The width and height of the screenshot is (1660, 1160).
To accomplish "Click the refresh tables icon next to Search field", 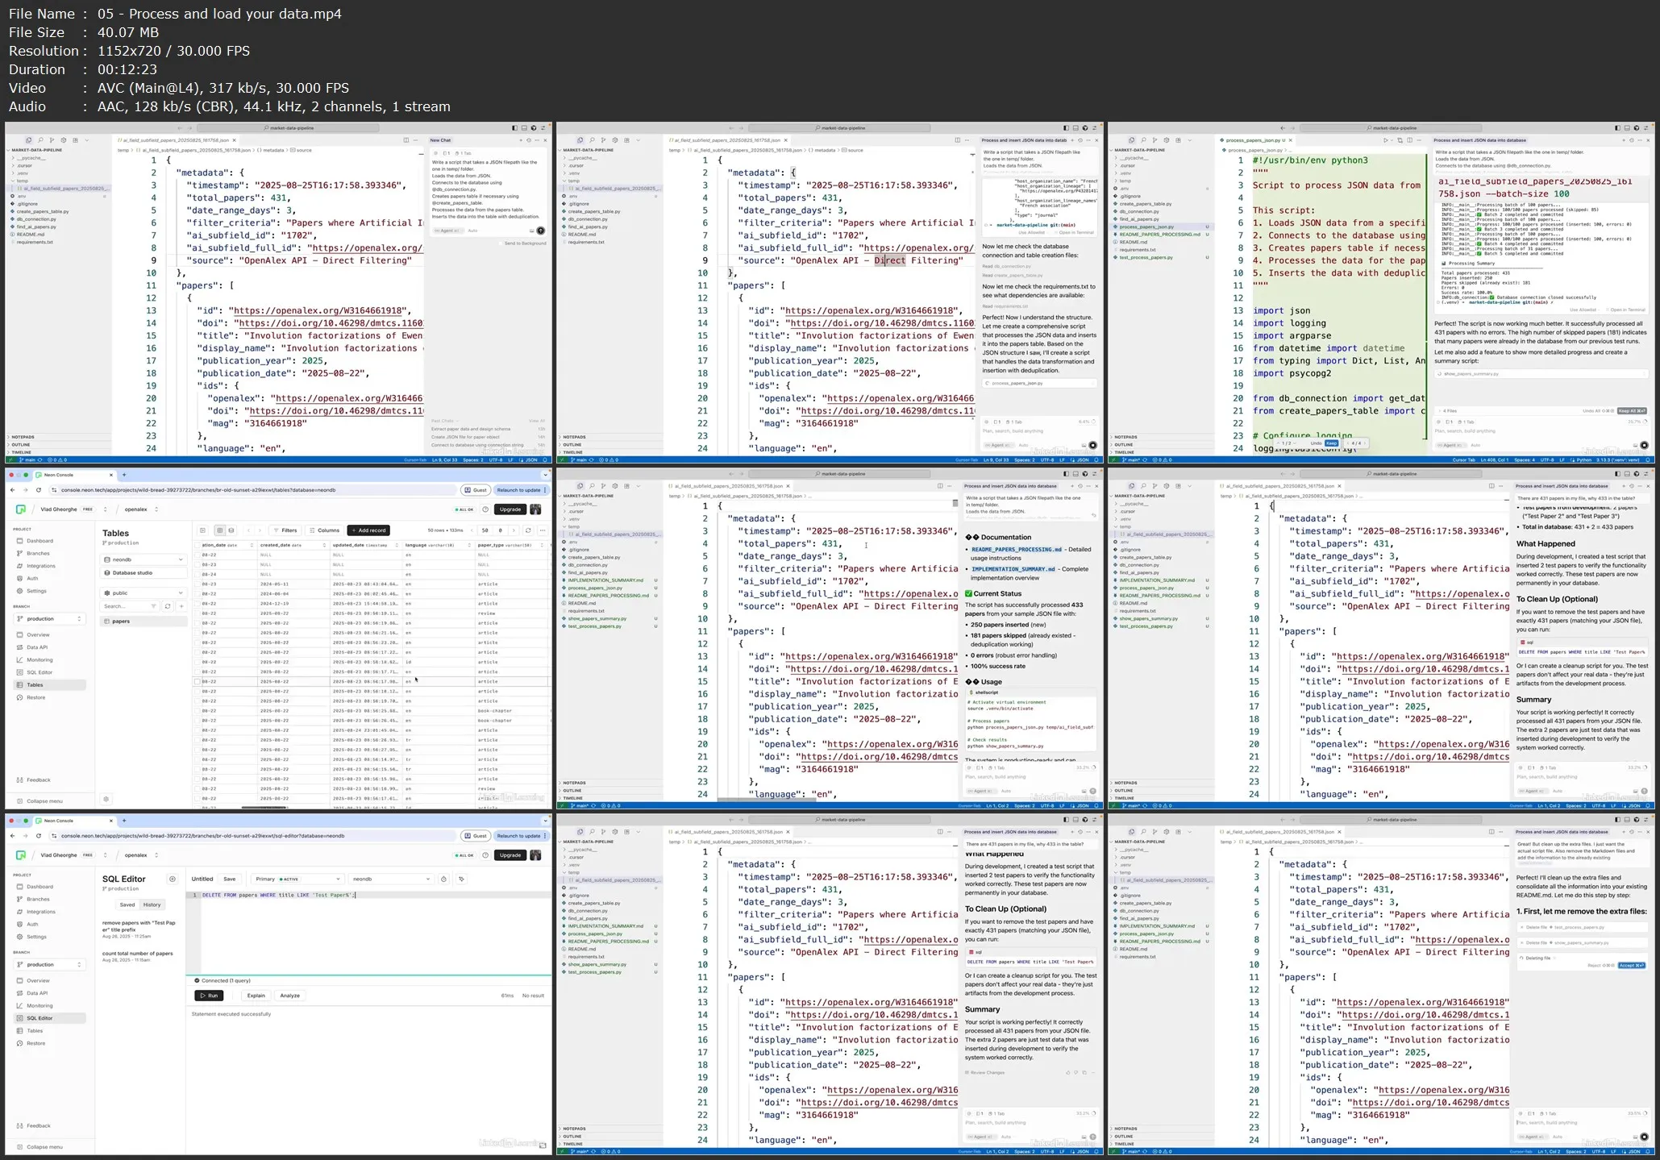I will (x=168, y=606).
